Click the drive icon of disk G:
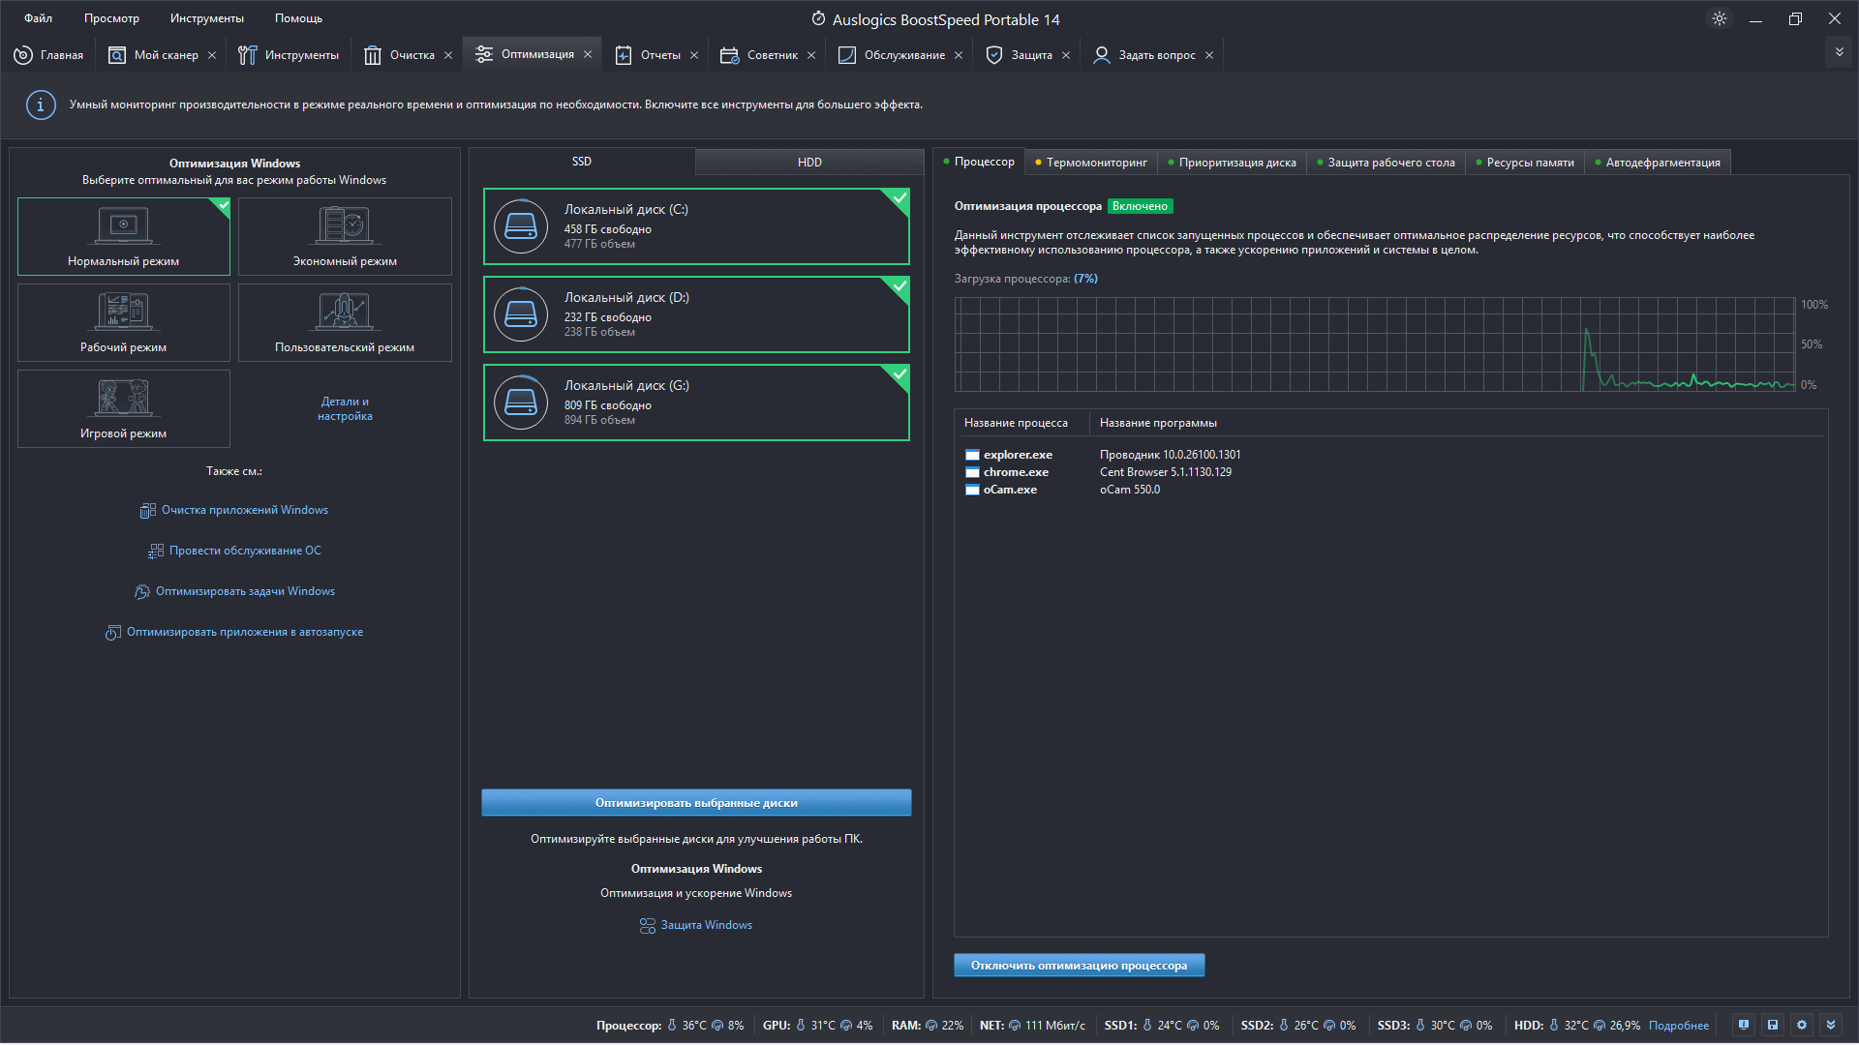This screenshot has height=1045, width=1859. point(521,403)
